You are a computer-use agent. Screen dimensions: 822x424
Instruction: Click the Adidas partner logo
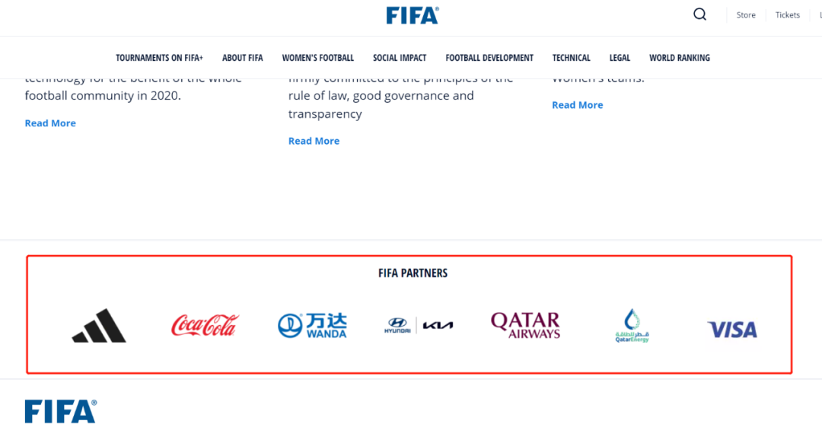tap(99, 326)
